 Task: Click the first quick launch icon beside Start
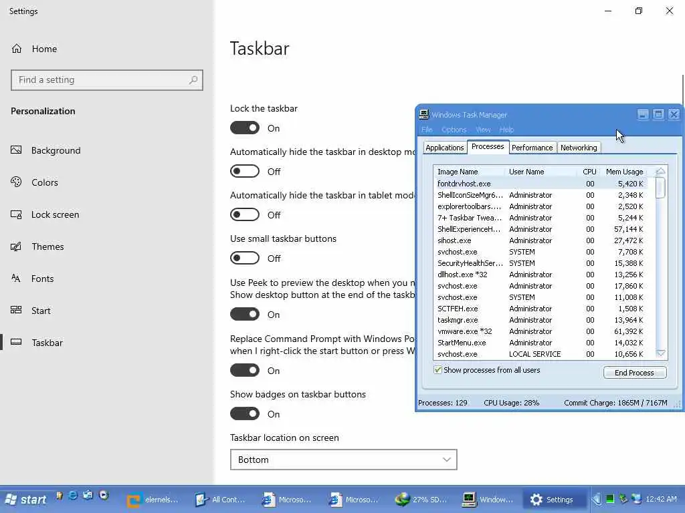click(x=60, y=495)
